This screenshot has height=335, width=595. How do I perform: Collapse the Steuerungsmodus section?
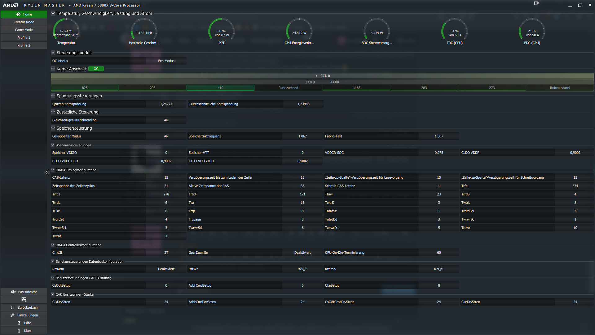click(x=53, y=53)
